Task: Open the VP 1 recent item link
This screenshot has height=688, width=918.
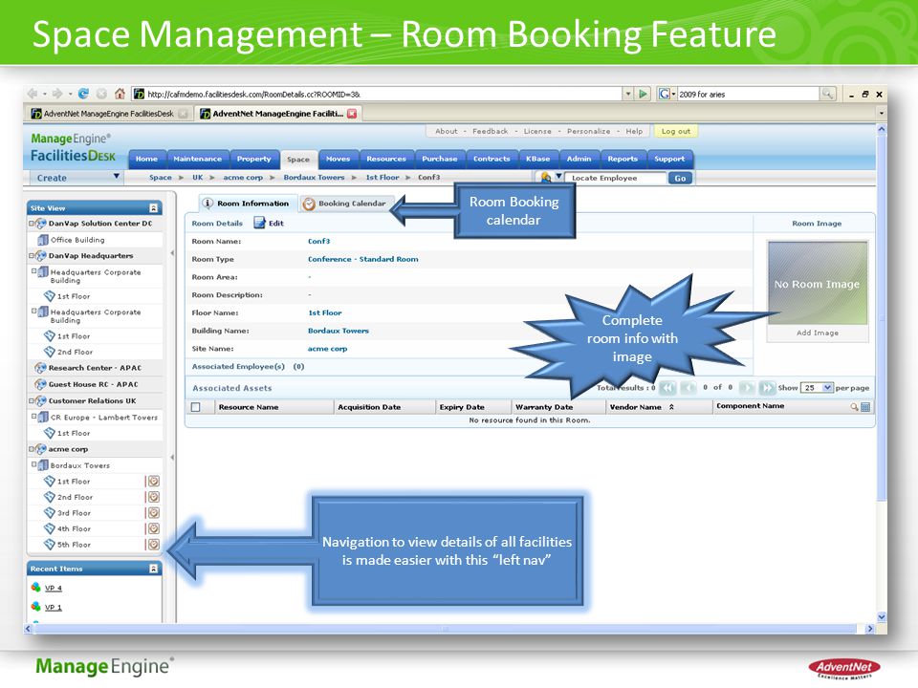Action: (x=54, y=608)
